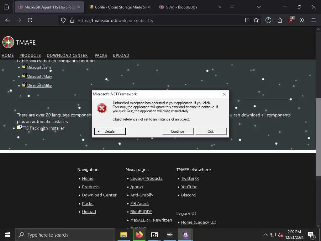Click the TTS Pack with Installer link
This screenshot has width=321, height=241.
tap(43, 128)
